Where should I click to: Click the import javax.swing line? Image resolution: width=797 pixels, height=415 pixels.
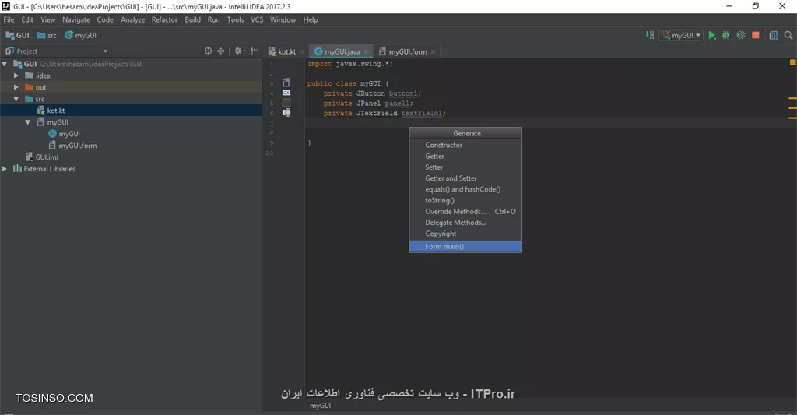pyautogui.click(x=349, y=64)
